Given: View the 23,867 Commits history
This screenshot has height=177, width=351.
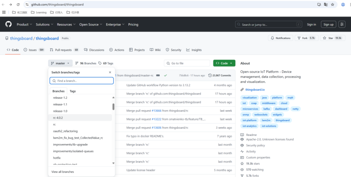Looking at the screenshot, I should coord(220,75).
